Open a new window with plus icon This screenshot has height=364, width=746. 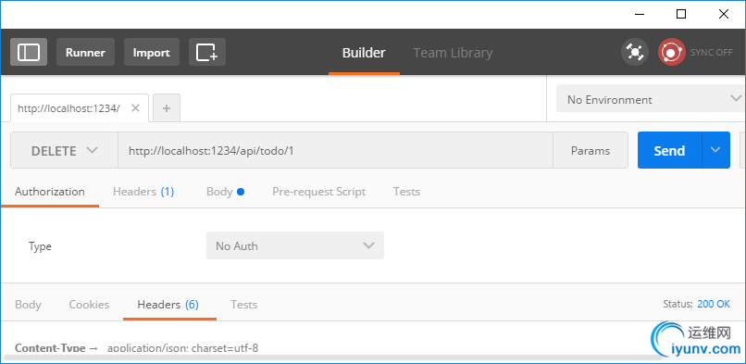tap(207, 52)
